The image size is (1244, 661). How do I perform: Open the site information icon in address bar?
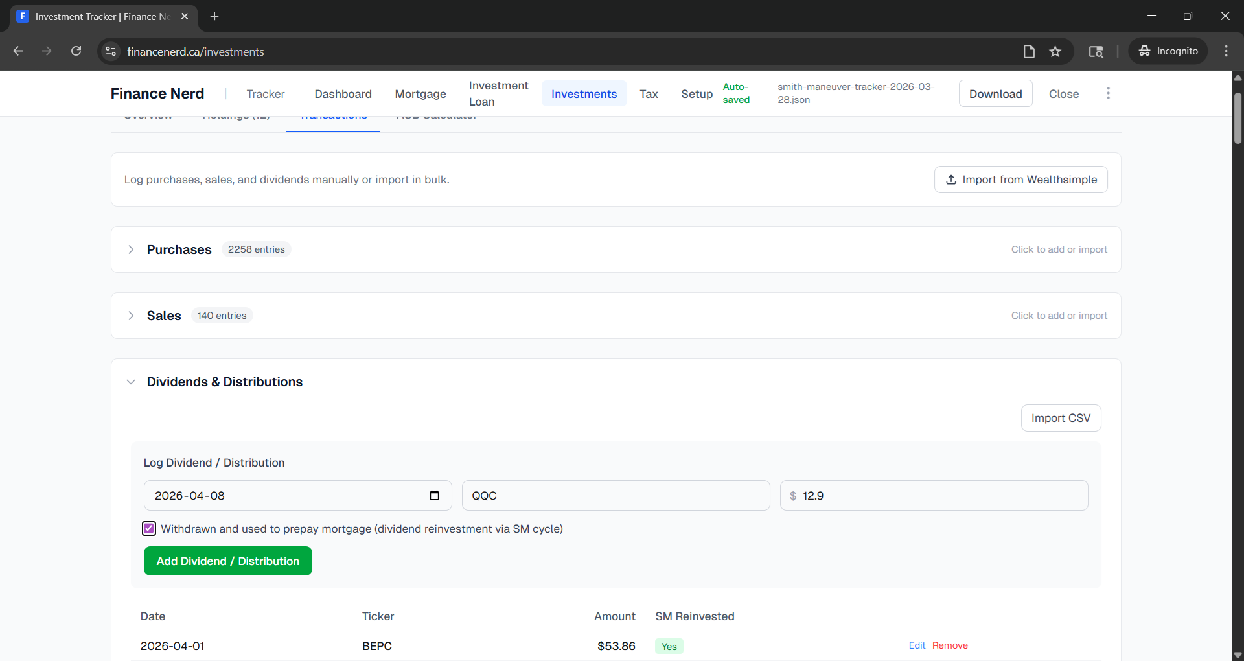click(x=111, y=51)
